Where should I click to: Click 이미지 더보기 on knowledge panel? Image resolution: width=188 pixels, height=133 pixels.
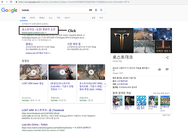point(163,51)
